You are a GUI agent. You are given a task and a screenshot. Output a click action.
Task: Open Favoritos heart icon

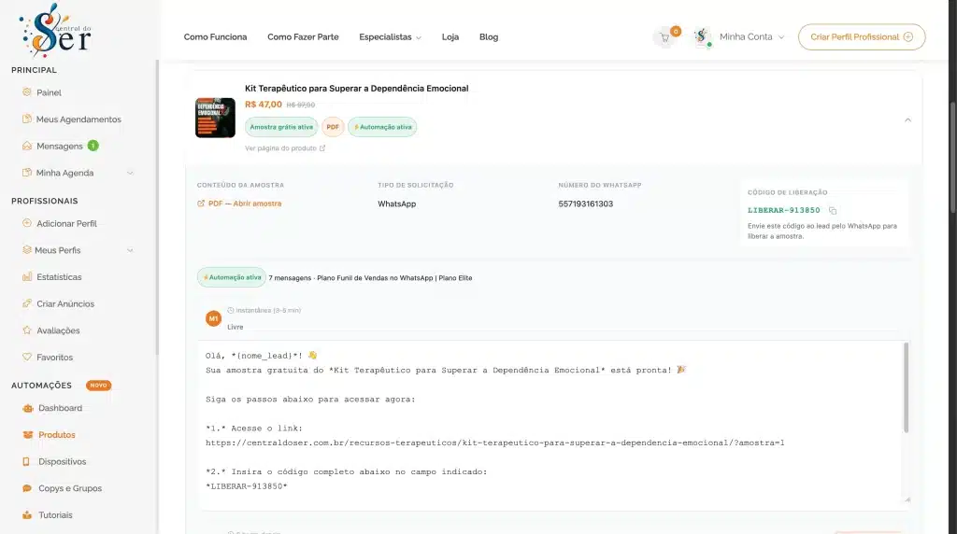pyautogui.click(x=27, y=358)
